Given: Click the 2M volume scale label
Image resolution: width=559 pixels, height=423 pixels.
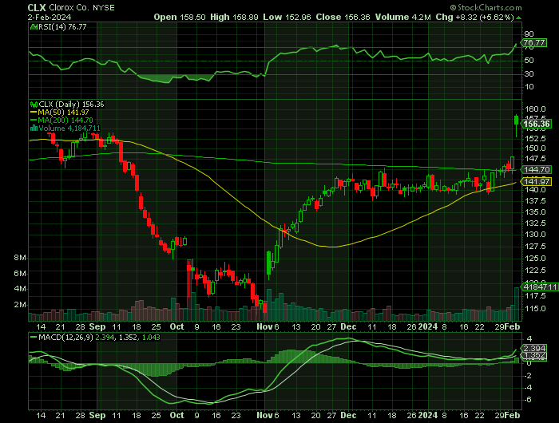Looking at the screenshot, I should [x=20, y=305].
